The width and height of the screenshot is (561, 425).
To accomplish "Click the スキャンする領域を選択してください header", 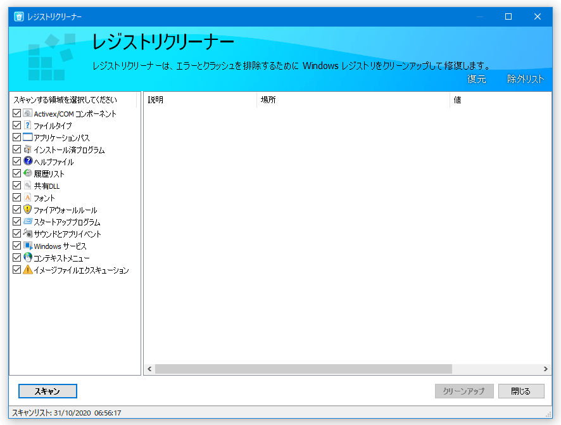I will 73,100.
